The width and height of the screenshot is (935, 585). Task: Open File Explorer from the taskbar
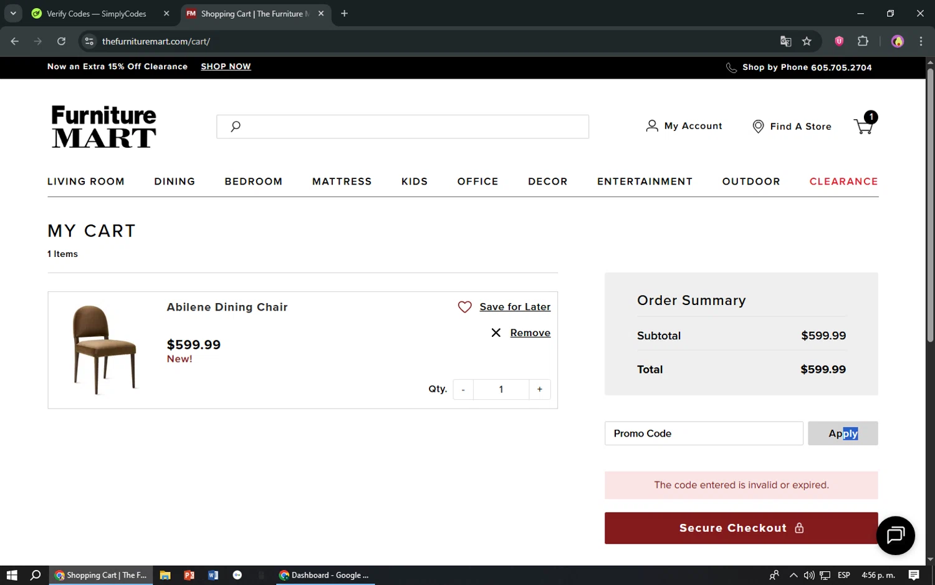tap(165, 575)
